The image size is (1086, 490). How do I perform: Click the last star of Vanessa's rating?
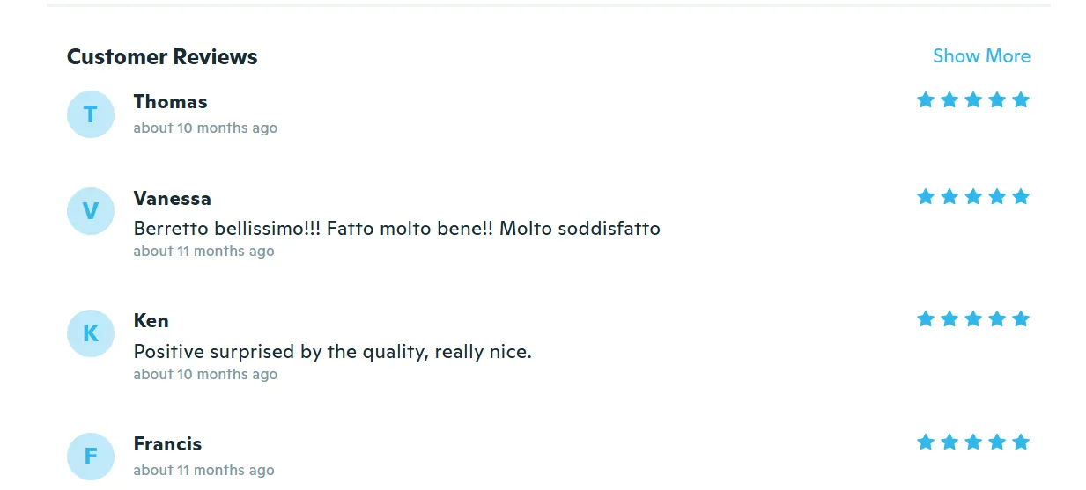click(1021, 196)
